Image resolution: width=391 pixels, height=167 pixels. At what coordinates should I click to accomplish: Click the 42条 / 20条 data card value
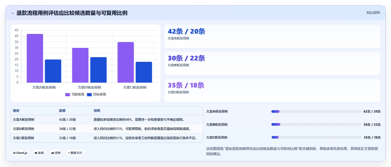(187, 32)
